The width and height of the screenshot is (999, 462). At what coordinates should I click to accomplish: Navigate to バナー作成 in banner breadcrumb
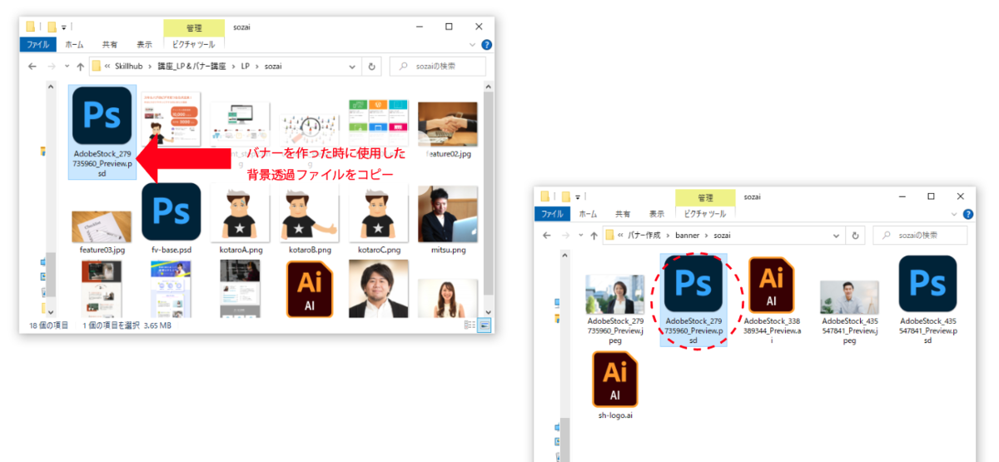point(644,236)
